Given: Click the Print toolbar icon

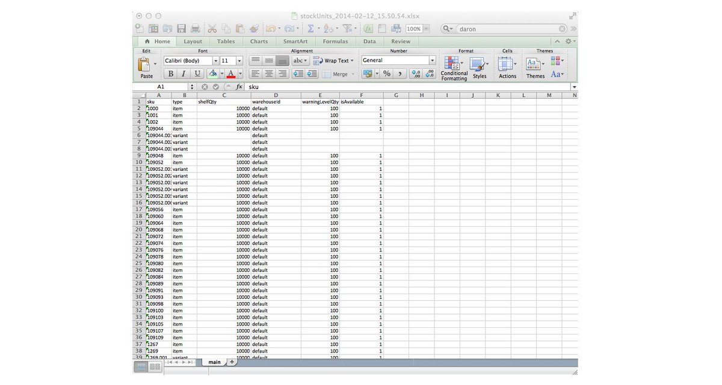Looking at the screenshot, I should [195, 28].
